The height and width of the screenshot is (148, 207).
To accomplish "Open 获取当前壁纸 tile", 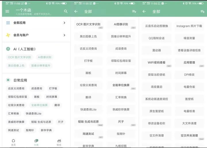I will (157, 75).
